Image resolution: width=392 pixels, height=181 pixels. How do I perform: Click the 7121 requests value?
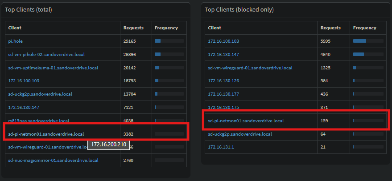(x=128, y=108)
